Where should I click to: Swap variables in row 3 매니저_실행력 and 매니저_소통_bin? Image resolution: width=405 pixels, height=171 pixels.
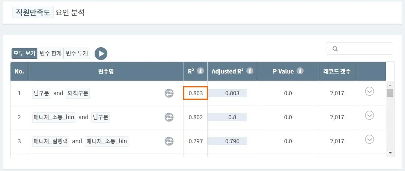pyautogui.click(x=169, y=141)
